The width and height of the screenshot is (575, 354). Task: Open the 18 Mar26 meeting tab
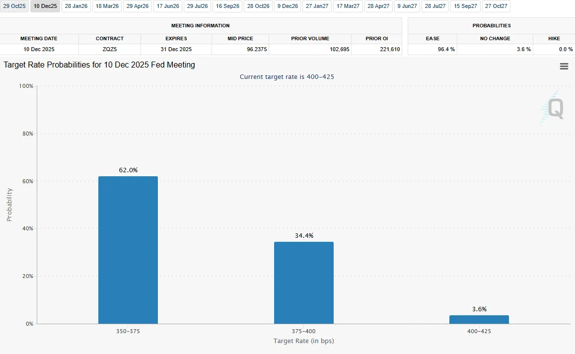coord(107,6)
